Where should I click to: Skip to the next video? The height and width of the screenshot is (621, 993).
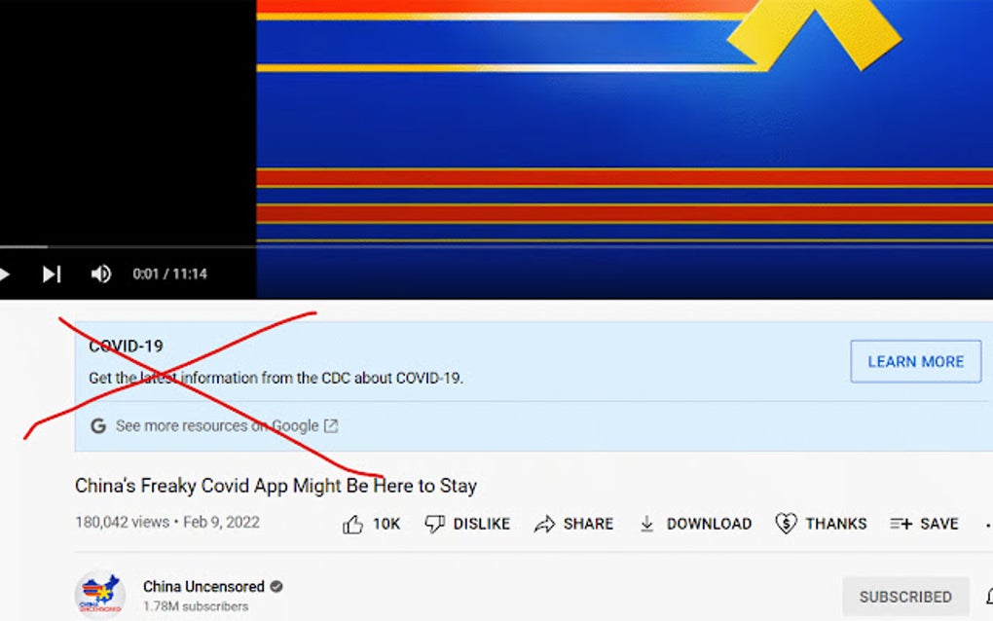tap(52, 274)
